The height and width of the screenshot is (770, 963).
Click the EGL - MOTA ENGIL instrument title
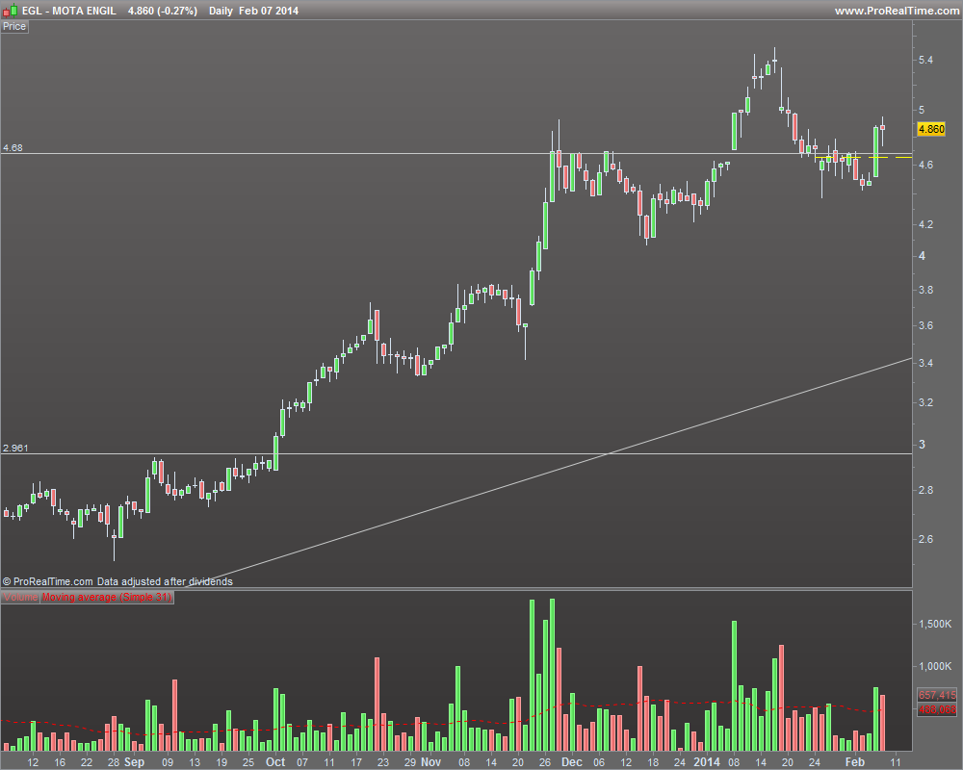coord(68,11)
